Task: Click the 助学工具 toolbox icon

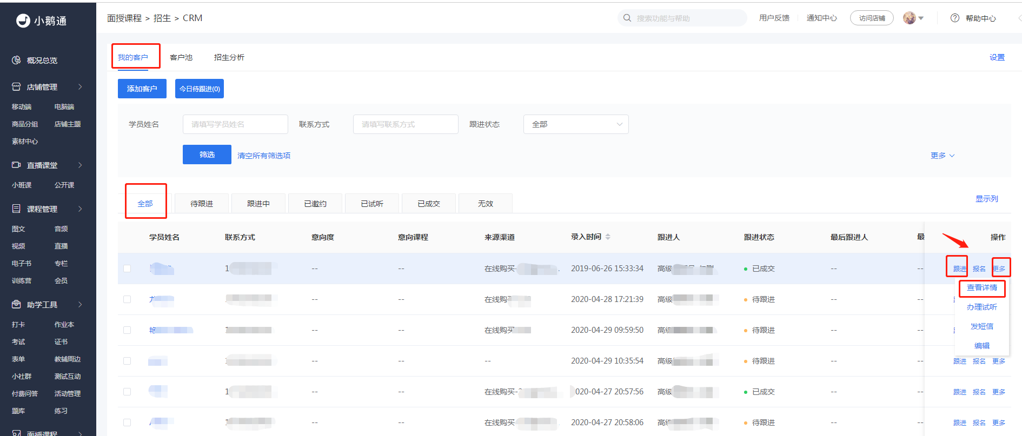Action: (x=16, y=305)
